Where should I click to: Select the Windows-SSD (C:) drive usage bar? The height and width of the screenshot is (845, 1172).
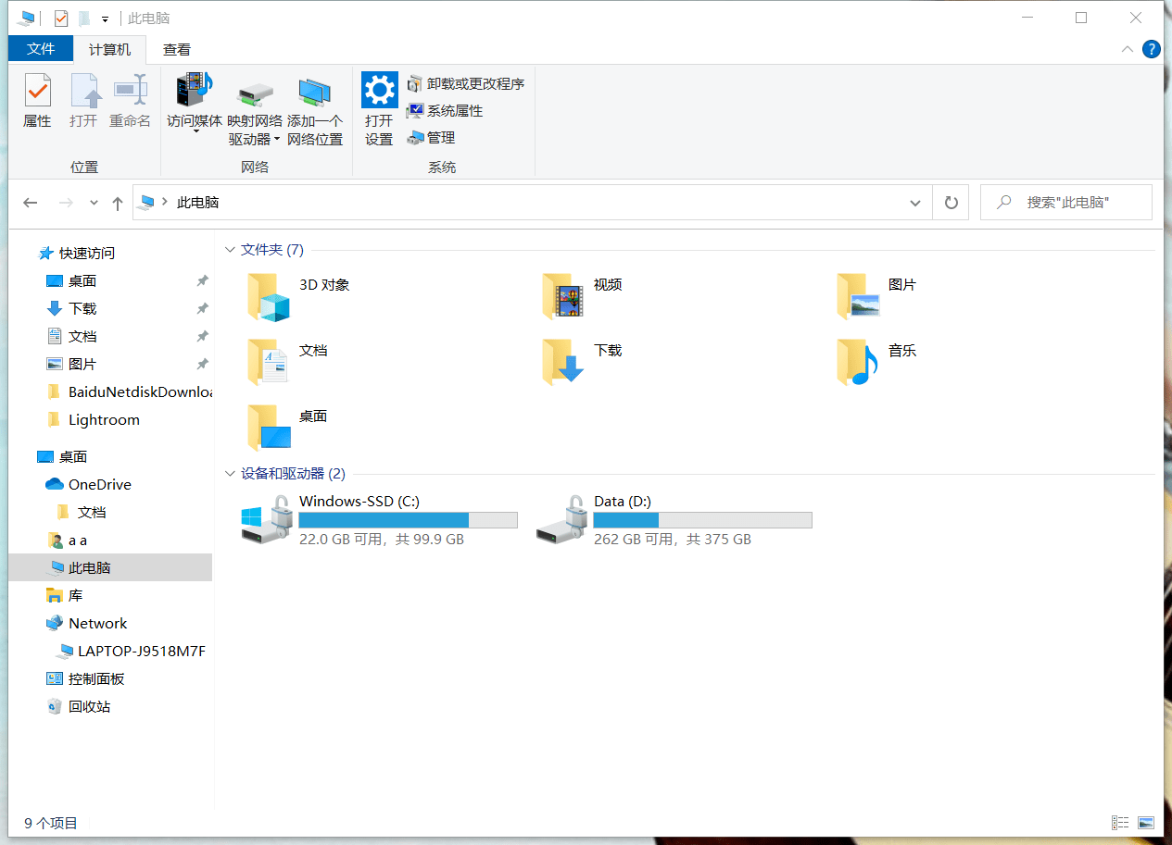click(x=408, y=520)
